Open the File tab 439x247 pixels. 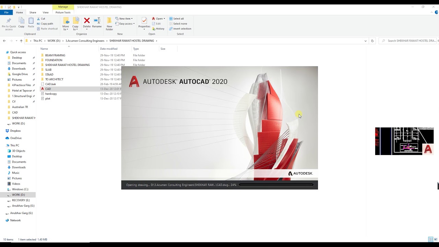pyautogui.click(x=6, y=12)
